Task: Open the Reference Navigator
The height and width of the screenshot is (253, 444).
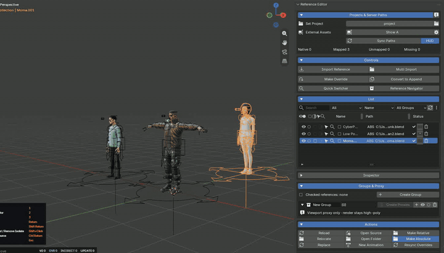Action: [x=404, y=88]
